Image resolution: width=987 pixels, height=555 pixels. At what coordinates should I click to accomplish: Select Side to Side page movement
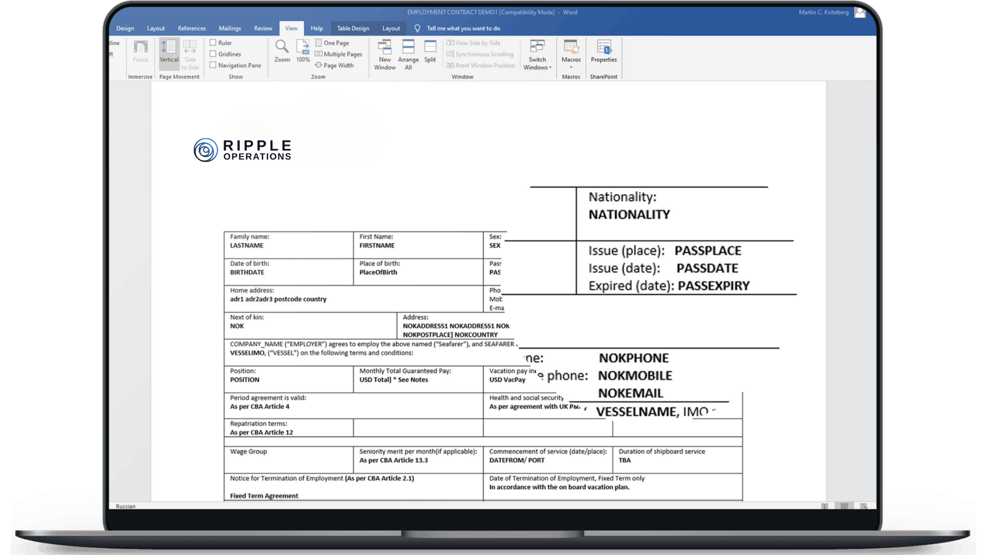point(190,54)
